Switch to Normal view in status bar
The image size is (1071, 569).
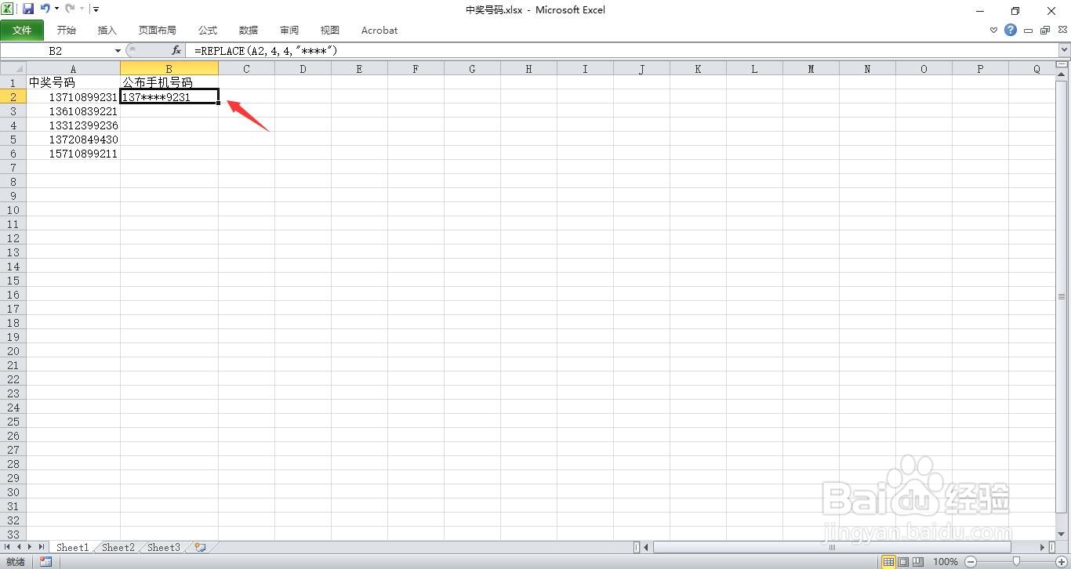coord(888,561)
